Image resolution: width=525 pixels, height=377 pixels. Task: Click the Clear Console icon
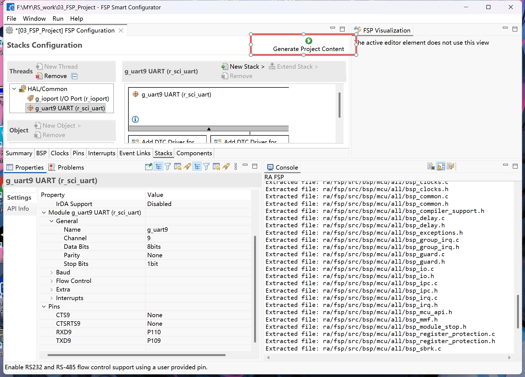point(431,166)
